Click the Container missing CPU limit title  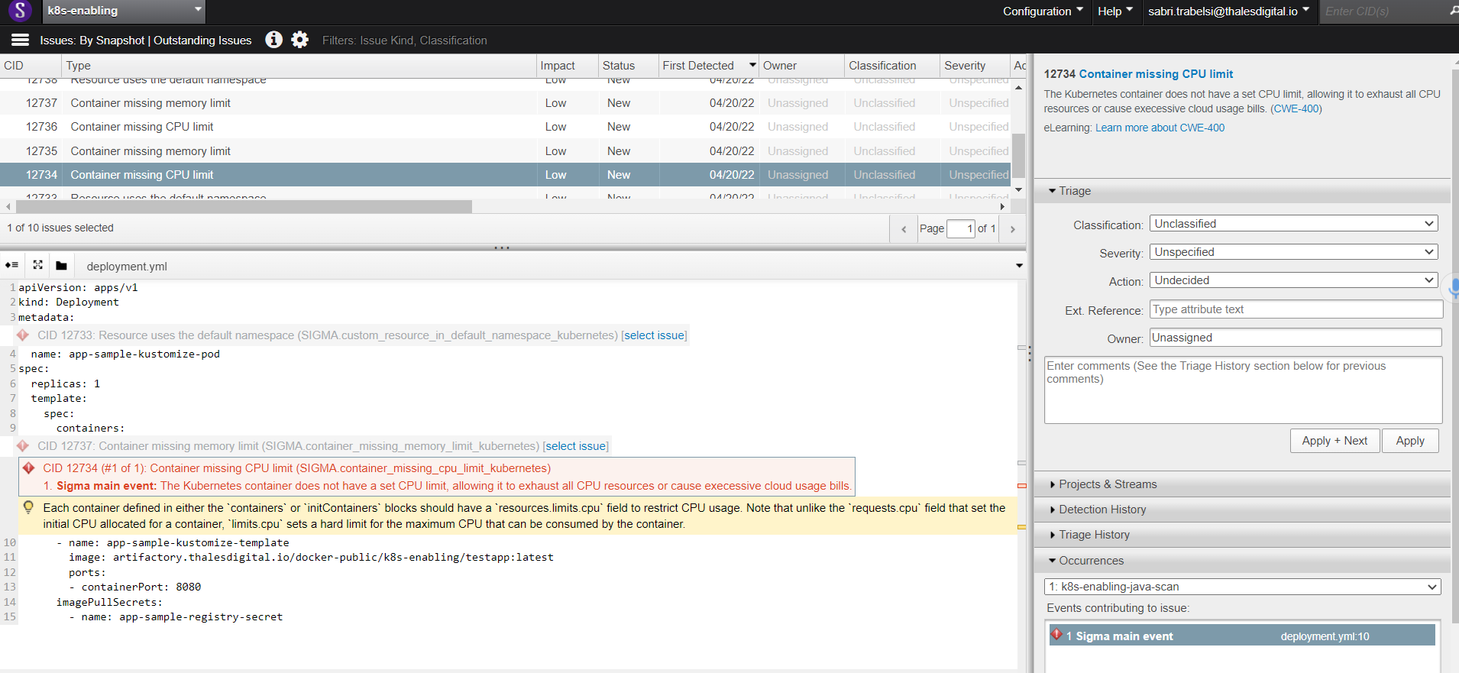[1156, 73]
